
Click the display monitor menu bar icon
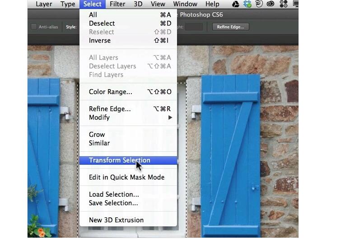pos(296,4)
